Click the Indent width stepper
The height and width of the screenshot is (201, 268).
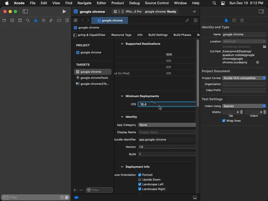[265, 112]
